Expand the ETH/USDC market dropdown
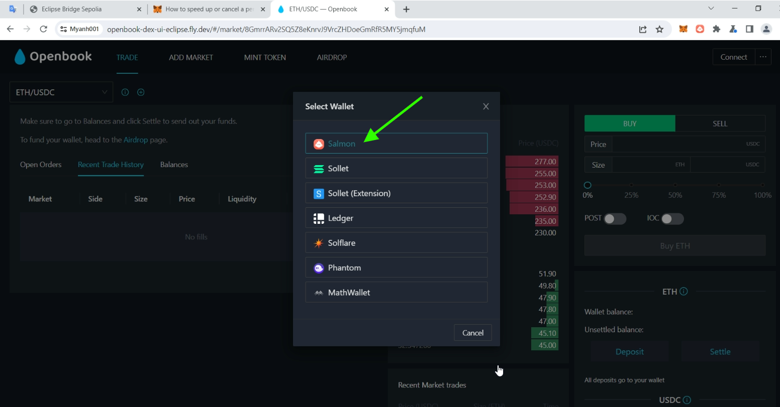 point(61,92)
